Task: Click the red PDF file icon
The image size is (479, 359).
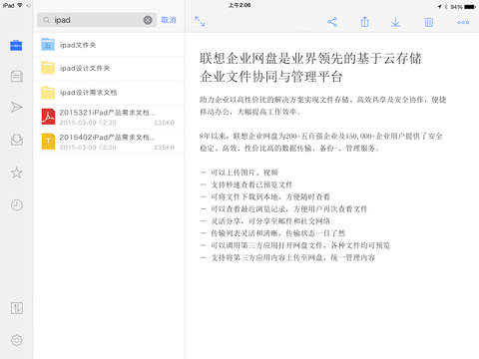Action: [48, 117]
